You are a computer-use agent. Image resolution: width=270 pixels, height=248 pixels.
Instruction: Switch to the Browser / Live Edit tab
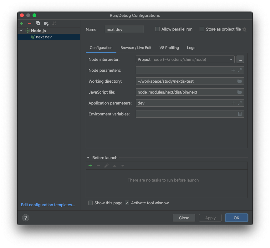tap(136, 48)
